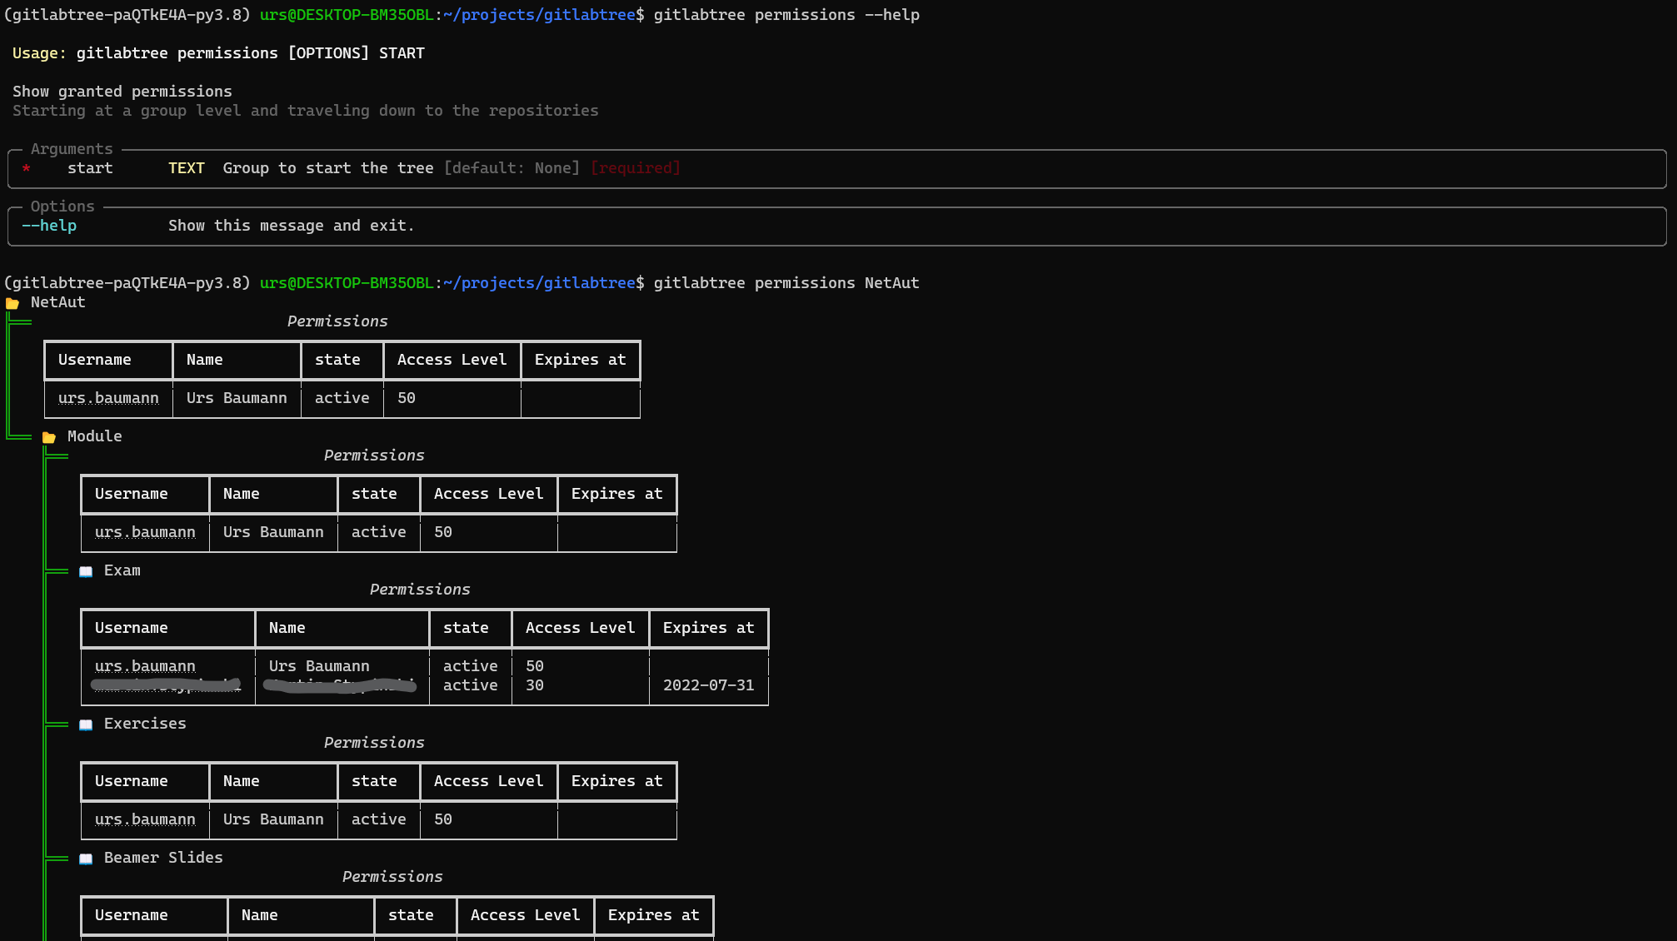Click the 'Arguments' panel title
Screen dimensions: 1677x941
(72, 149)
